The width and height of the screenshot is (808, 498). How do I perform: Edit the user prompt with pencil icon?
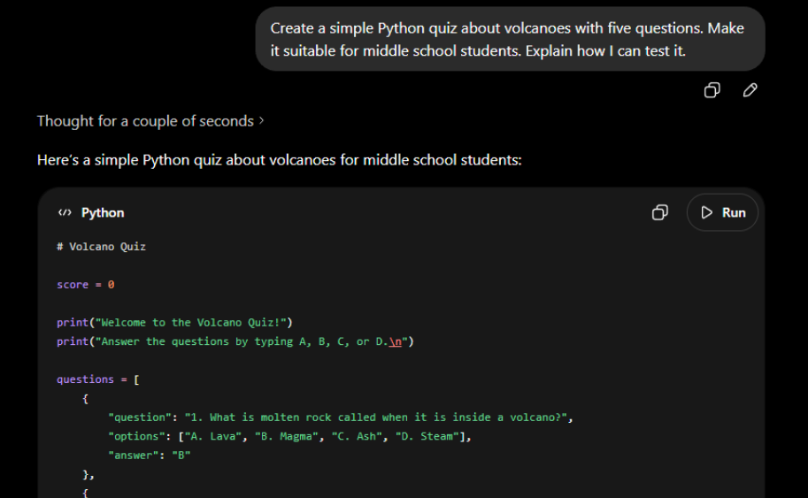(750, 90)
